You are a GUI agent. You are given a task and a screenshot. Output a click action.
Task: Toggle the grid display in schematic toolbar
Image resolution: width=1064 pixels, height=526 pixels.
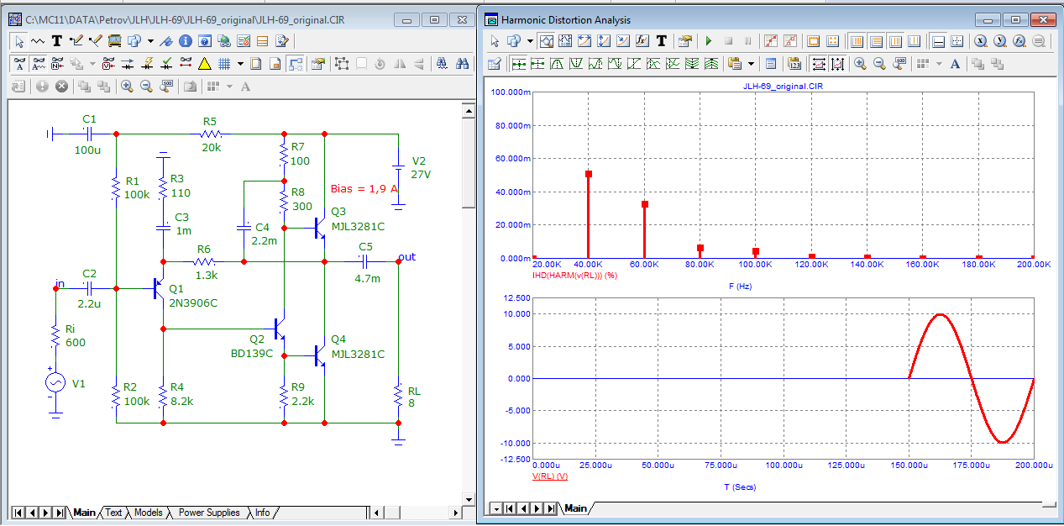pyautogui.click(x=224, y=63)
